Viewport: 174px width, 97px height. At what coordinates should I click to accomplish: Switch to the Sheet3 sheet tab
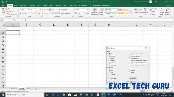pos(29,88)
